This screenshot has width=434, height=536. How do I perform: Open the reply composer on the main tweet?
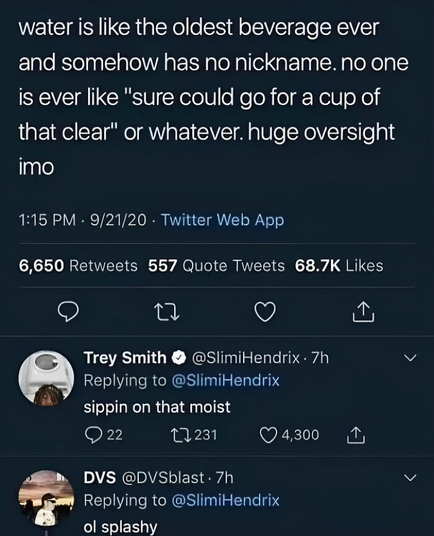click(x=68, y=312)
